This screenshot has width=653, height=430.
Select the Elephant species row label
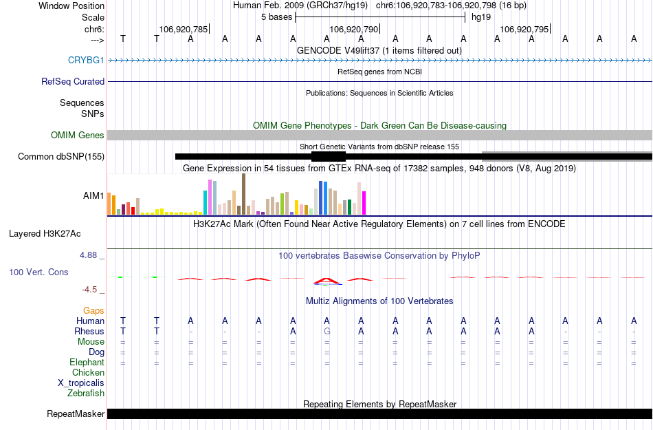point(87,362)
